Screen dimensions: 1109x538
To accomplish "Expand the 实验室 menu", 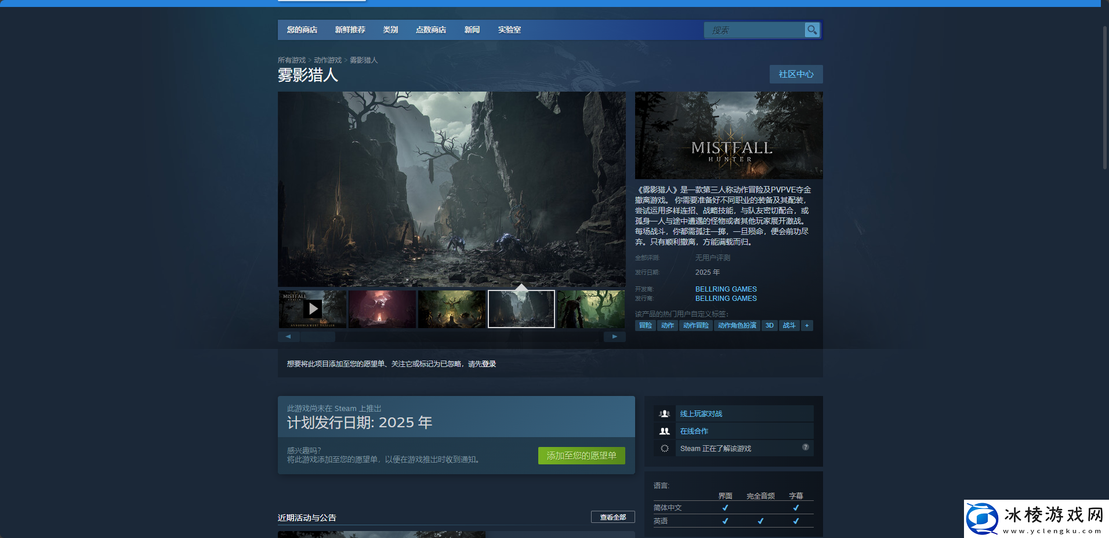I will coord(509,30).
